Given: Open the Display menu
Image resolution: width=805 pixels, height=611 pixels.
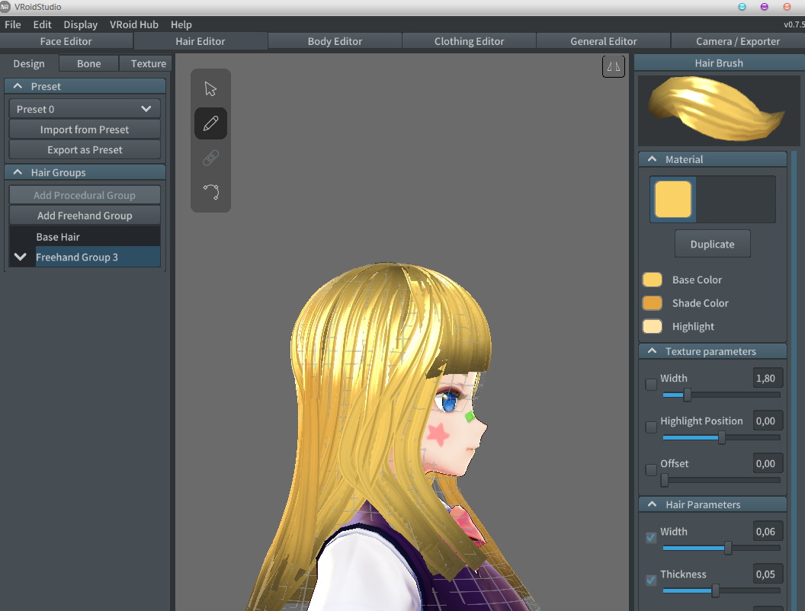Looking at the screenshot, I should [81, 24].
